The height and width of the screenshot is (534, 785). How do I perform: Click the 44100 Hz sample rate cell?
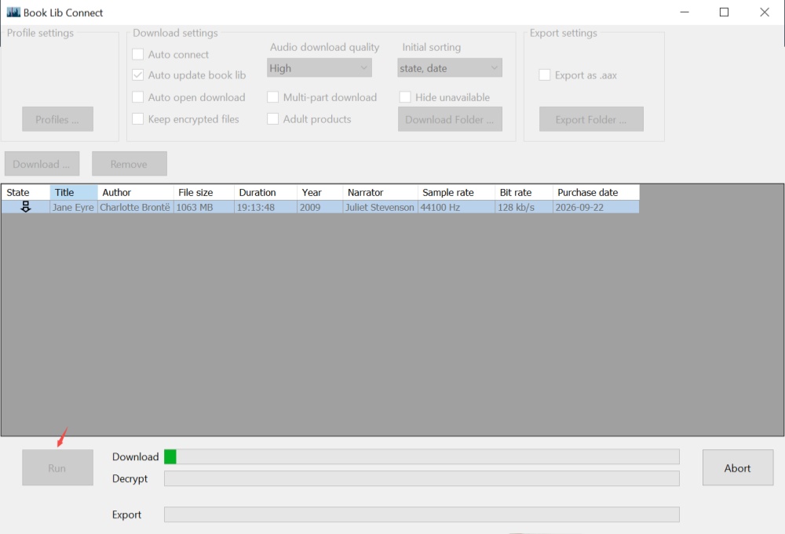[457, 207]
